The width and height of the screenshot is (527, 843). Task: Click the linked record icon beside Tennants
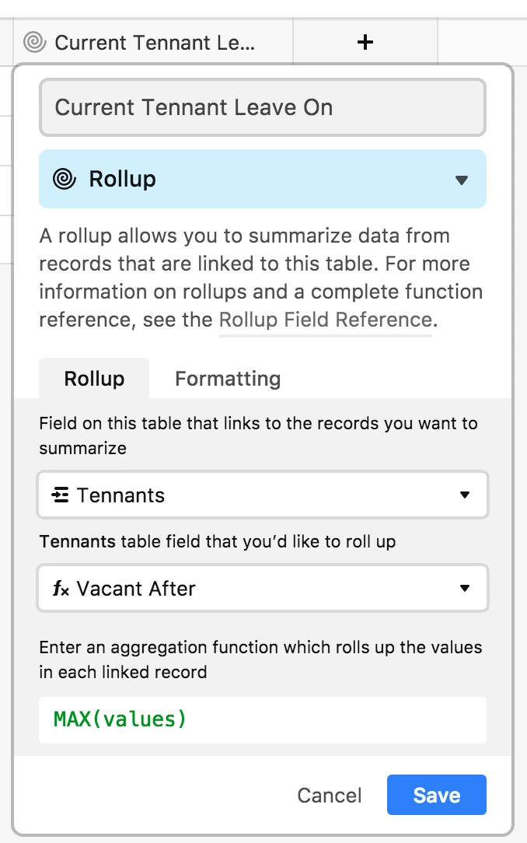[60, 495]
